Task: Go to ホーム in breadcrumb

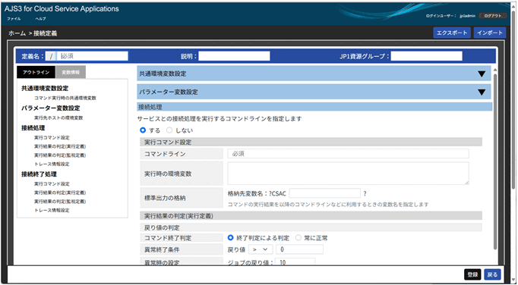Action: (17, 33)
